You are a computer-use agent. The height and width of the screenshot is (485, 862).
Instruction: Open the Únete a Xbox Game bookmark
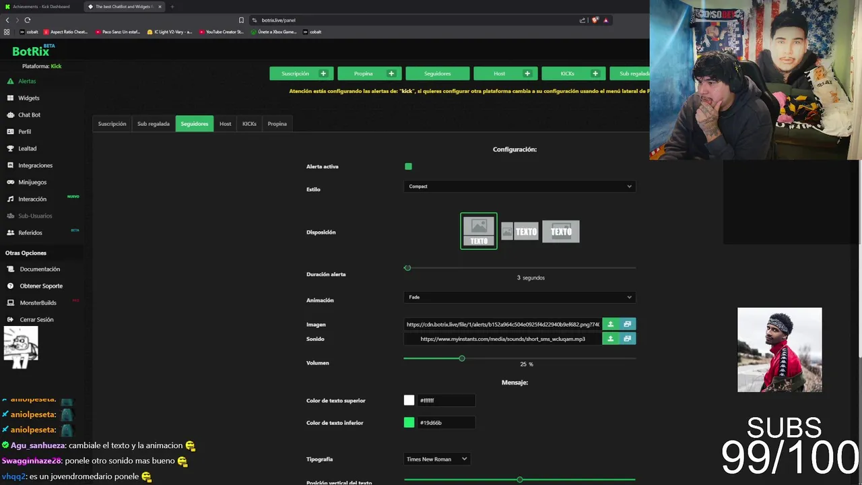(x=273, y=32)
